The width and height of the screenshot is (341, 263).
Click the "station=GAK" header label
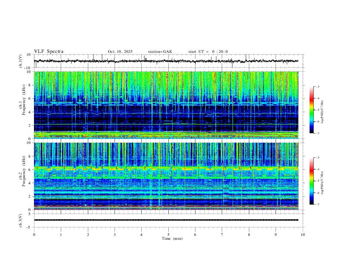tap(160, 52)
